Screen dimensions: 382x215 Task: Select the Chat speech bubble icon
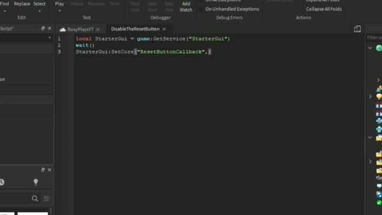(x=379, y=186)
